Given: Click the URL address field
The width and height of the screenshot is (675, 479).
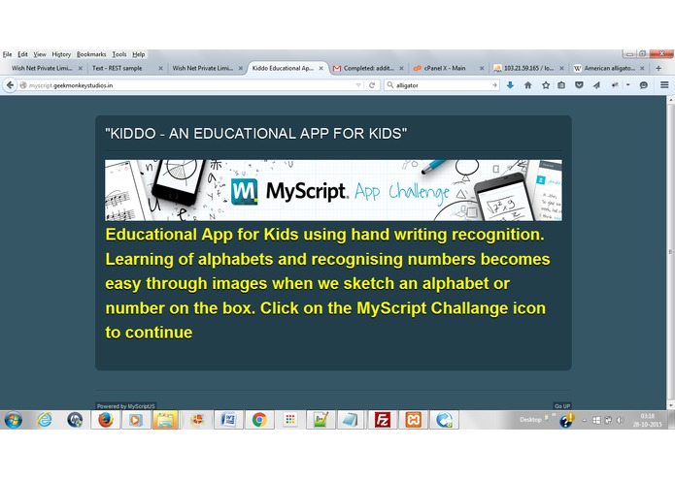Looking at the screenshot, I should [x=189, y=85].
